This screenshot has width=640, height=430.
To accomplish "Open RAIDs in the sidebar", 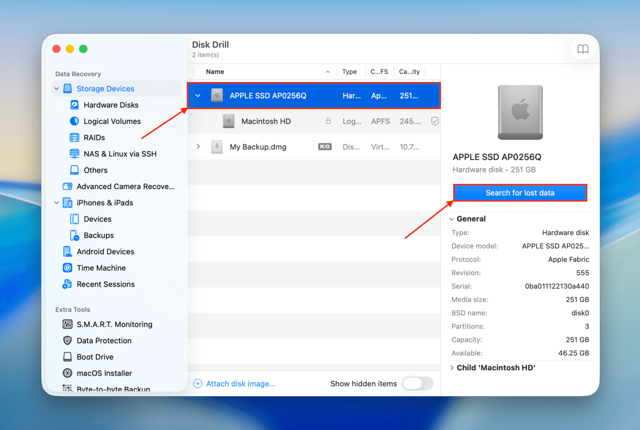I will tap(94, 138).
